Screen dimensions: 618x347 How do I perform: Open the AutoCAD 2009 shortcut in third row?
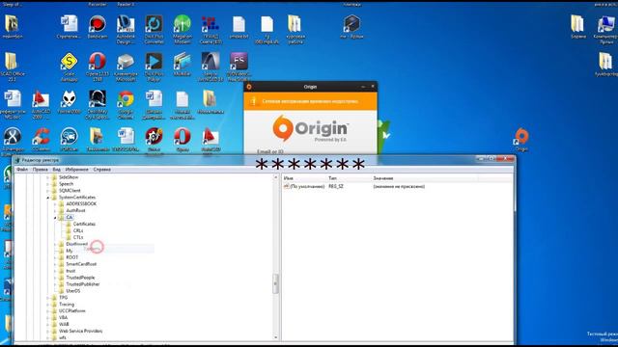(41, 104)
